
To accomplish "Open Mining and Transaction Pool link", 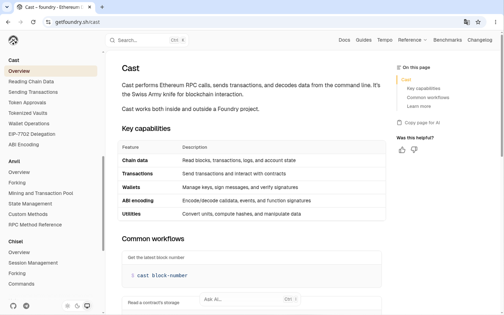I will tap(41, 193).
